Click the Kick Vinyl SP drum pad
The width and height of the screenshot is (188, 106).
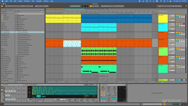(8, 99)
